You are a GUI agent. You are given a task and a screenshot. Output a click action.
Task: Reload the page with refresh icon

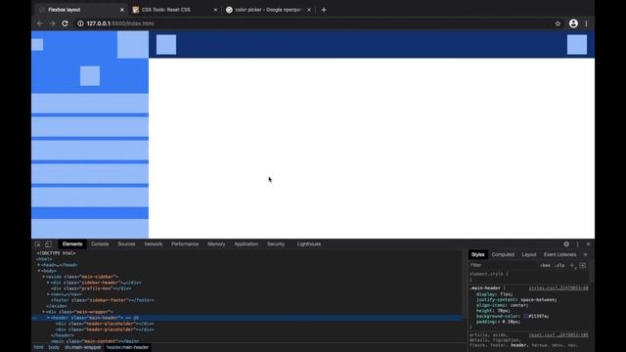pos(66,23)
